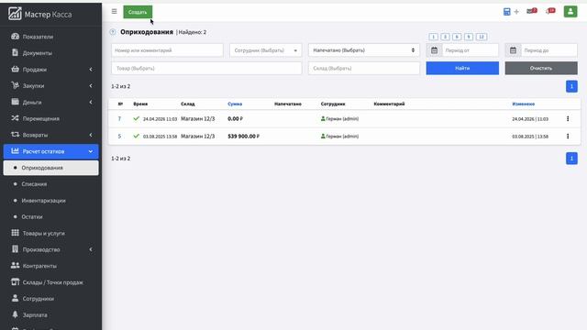Viewport: 587px width, 330px height.
Task: Click page 1 in the top pagination
Action: [x=571, y=86]
